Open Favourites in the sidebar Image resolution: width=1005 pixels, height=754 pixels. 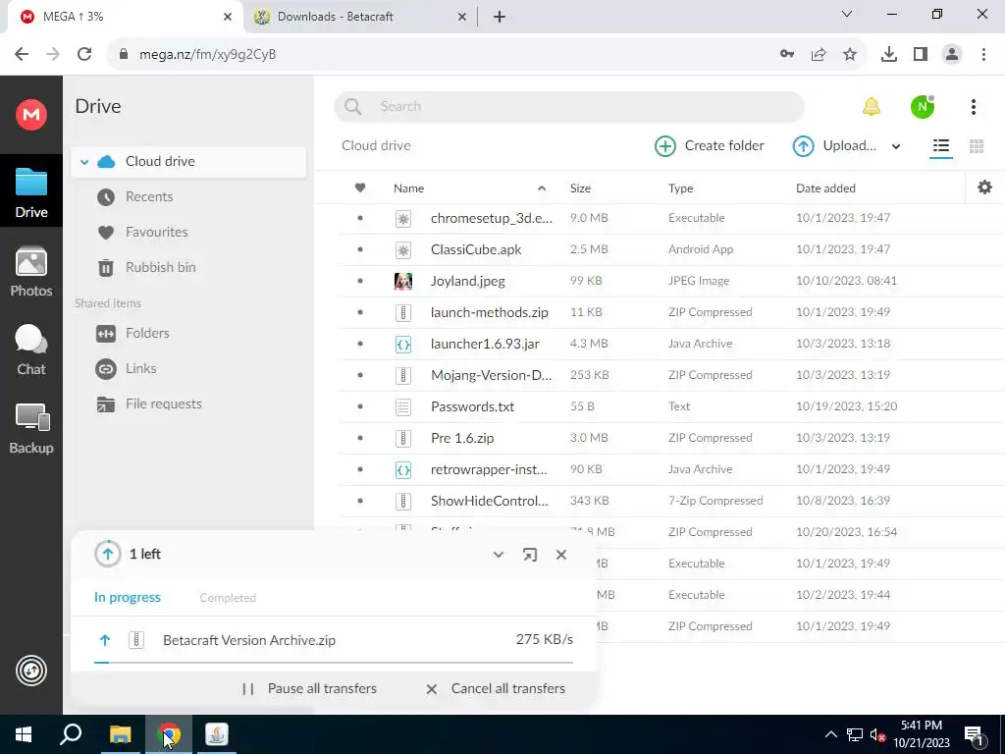tap(156, 232)
